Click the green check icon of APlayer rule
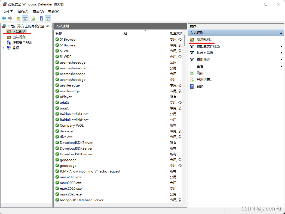The height and width of the screenshot is (214, 285). click(57, 97)
